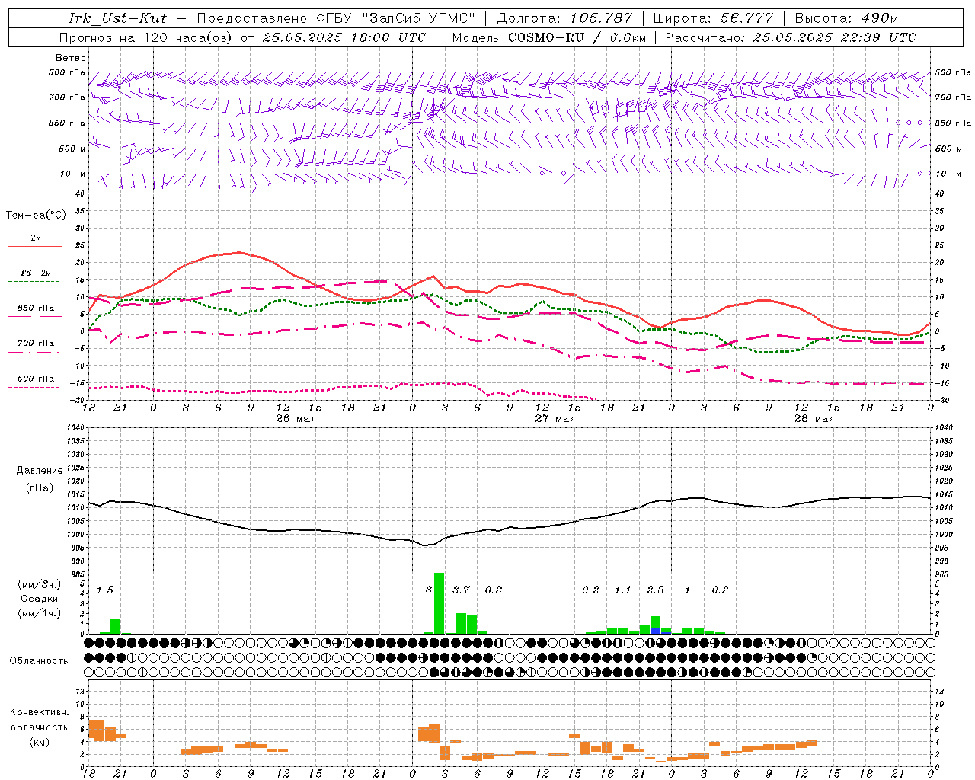Click the Ветер wind panel label
This screenshot has height=780, width=975.
click(71, 58)
